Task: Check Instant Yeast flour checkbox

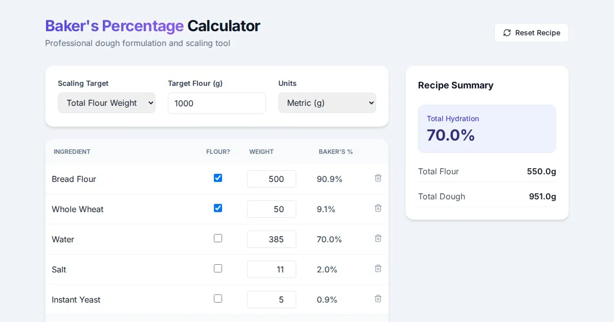Action: coord(218,299)
